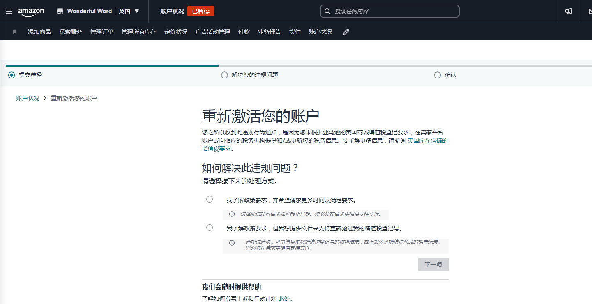Click the 下一项 button
Viewport: 592px width, 304px height.
(433, 265)
